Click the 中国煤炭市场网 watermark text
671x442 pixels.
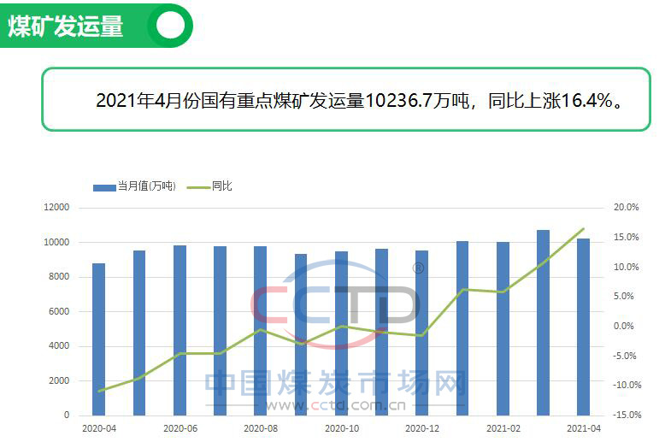pos(335,384)
